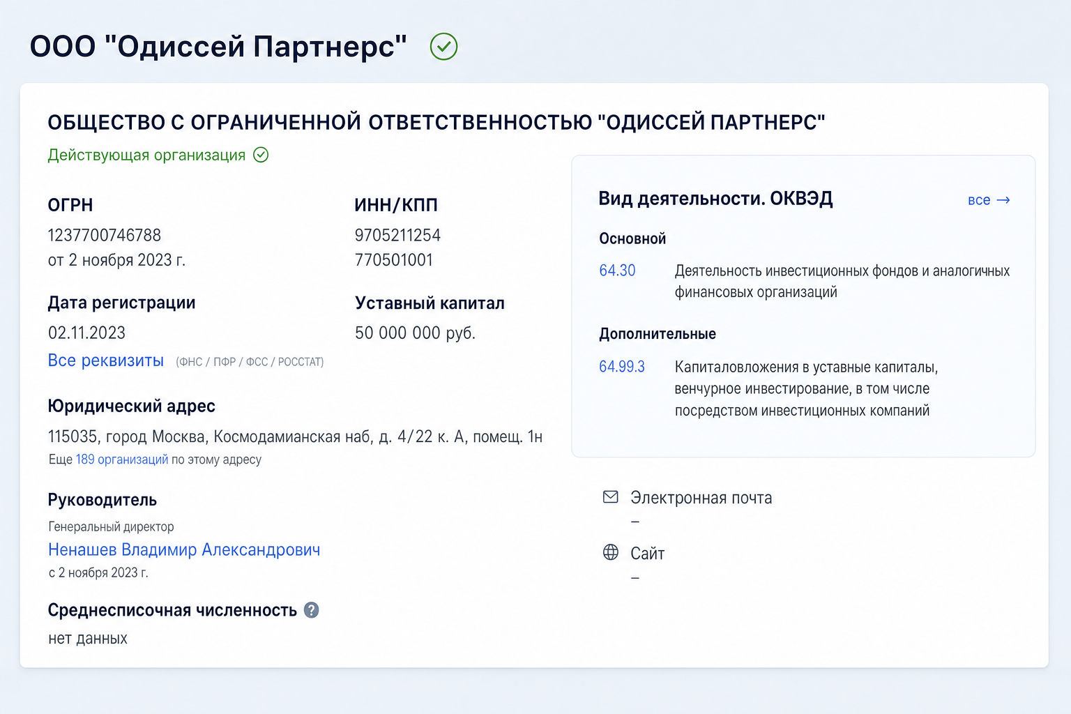1071x714 pixels.
Task: Click the ОГРН number 1237700746788
Action: click(105, 235)
